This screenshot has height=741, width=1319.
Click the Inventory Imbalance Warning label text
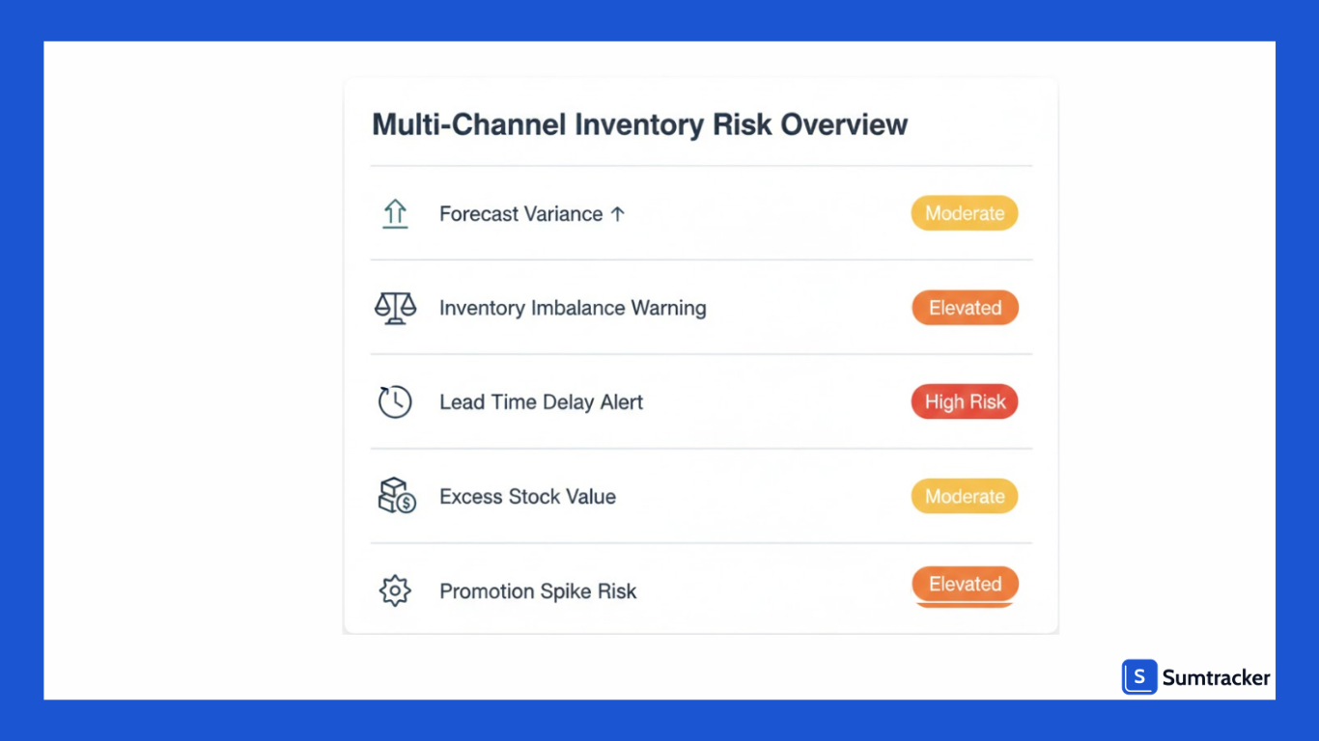click(x=573, y=307)
